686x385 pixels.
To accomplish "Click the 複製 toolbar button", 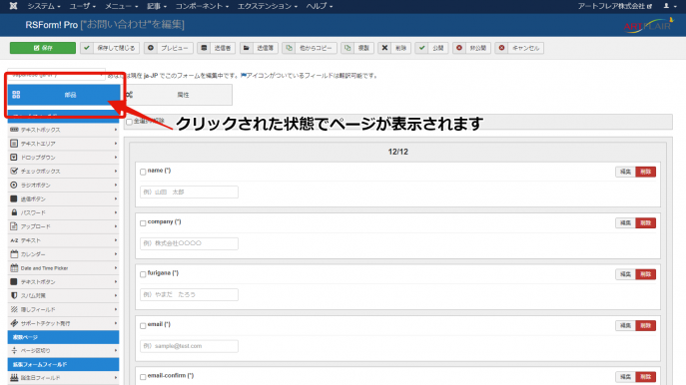I will click(357, 48).
